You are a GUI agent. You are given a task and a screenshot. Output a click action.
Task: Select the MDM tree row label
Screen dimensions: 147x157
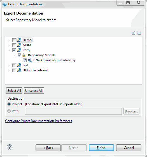27,45
